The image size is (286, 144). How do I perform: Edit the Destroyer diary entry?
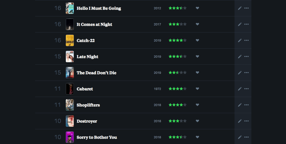pos(240,121)
